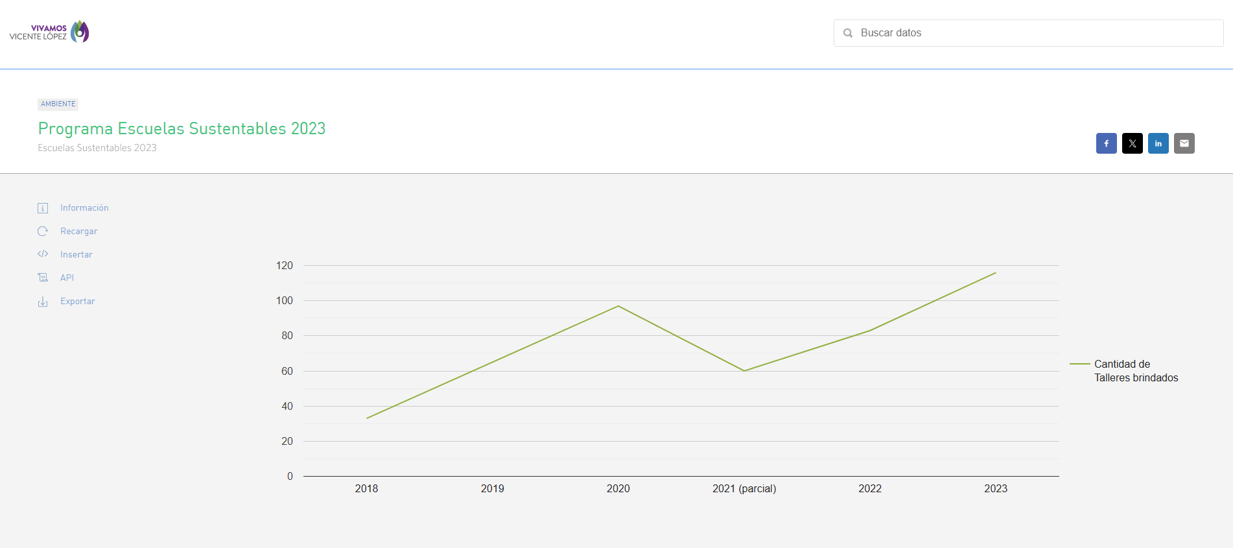Image resolution: width=1233 pixels, height=548 pixels.
Task: Click the 2020 peak point on the line
Action: (x=618, y=306)
